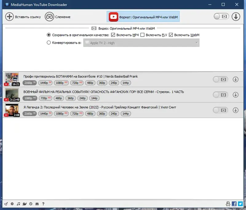Select 720p for the ВОЕННЫЙ ФИЛЬМ video
The width and height of the screenshot is (246, 210).
pyautogui.click(x=46, y=98)
